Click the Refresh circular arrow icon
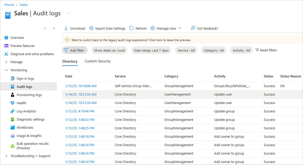Screen dimensions: 303x165 (x=131, y=28)
